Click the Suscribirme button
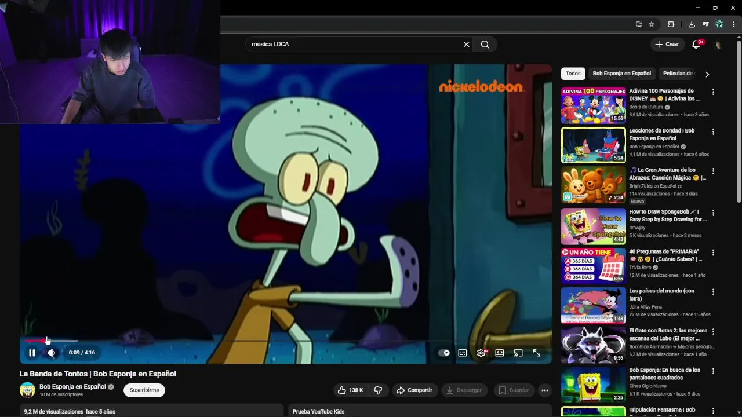The height and width of the screenshot is (417, 742). pos(144,390)
